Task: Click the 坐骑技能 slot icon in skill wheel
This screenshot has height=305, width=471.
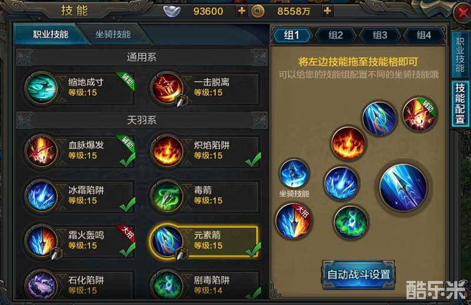Action: click(x=294, y=173)
